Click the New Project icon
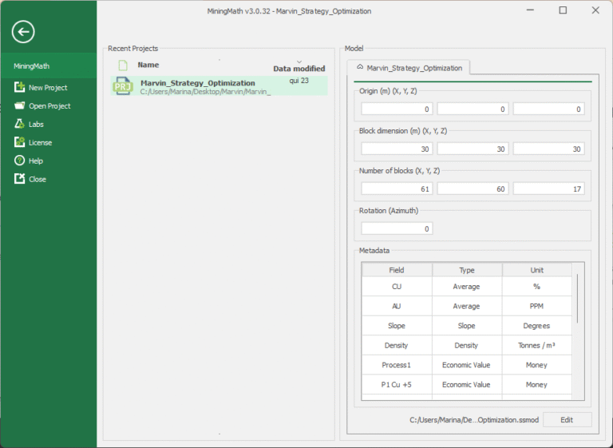Image resolution: width=613 pixels, height=448 pixels. pos(19,87)
